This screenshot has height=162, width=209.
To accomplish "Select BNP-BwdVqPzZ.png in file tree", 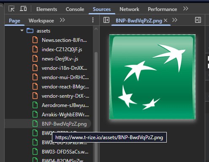I will 64,124.
